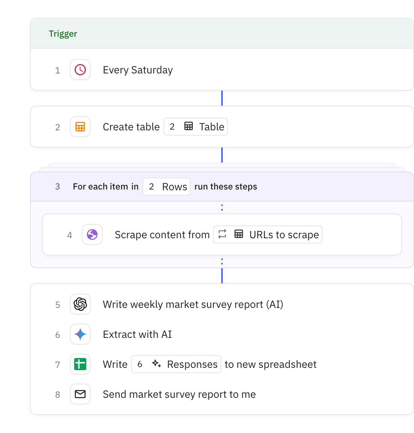Viewport: 414px width, 433px height.
Task: Click the Google Sheets icon in step 7
Action: (80, 364)
